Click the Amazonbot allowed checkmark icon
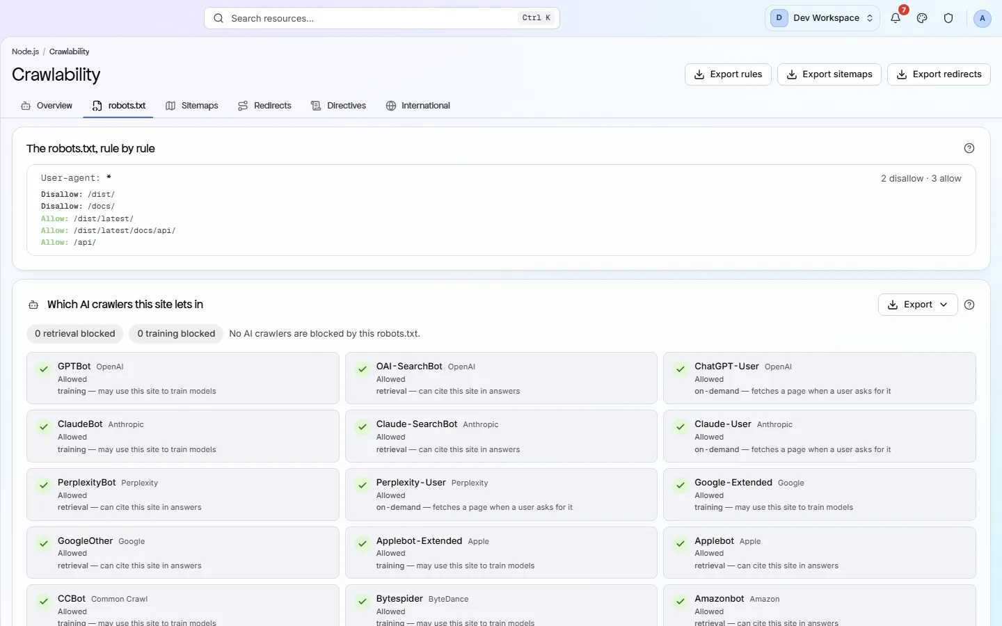 click(x=681, y=601)
